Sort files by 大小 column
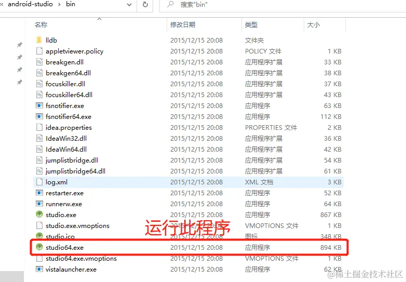The width and height of the screenshot is (406, 282). [x=313, y=24]
